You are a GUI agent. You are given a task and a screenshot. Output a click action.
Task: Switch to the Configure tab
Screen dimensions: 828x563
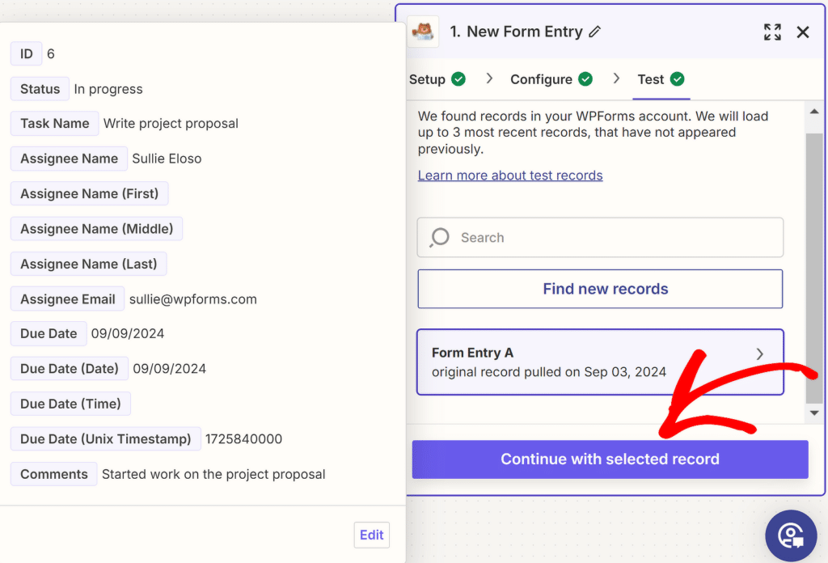tap(541, 79)
